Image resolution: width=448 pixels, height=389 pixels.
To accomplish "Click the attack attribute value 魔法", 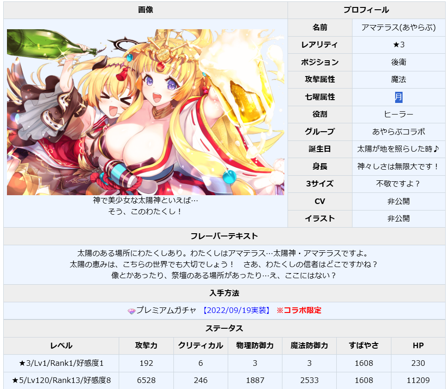I will pos(398,79).
